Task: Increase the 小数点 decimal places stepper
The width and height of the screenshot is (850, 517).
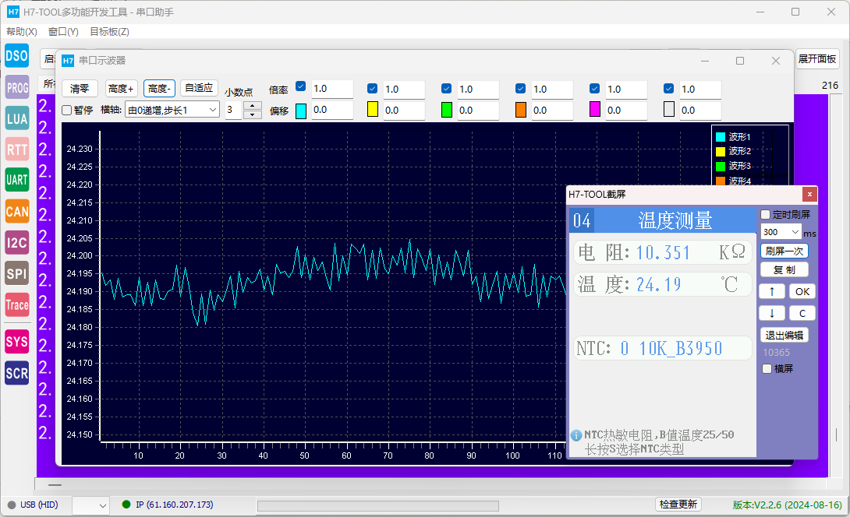Action: click(x=253, y=106)
